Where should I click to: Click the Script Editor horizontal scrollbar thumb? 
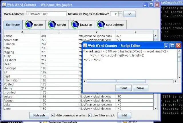pyautogui.click(x=116, y=81)
